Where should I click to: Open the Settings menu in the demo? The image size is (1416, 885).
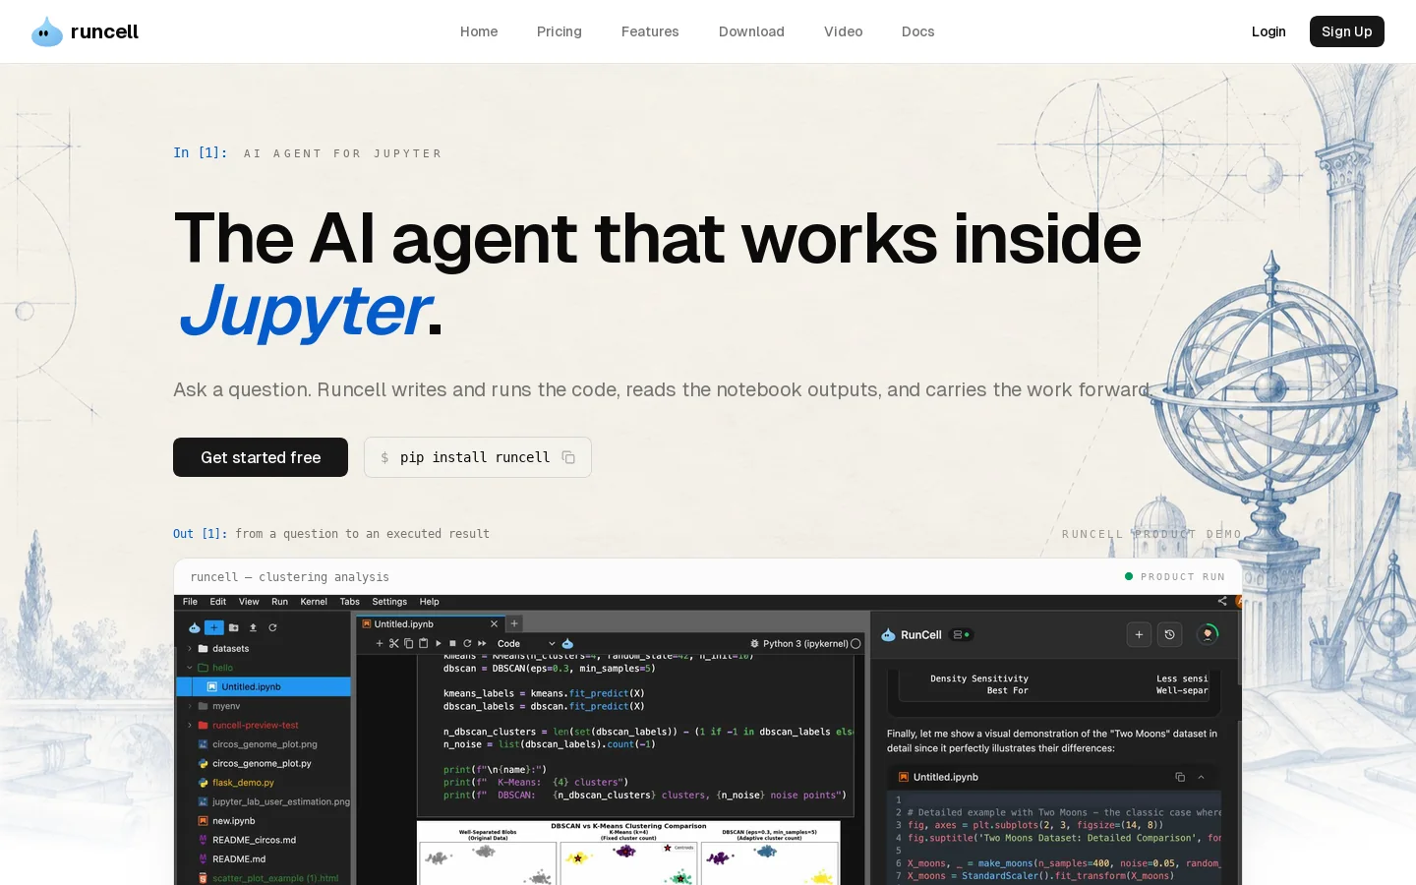[389, 602]
